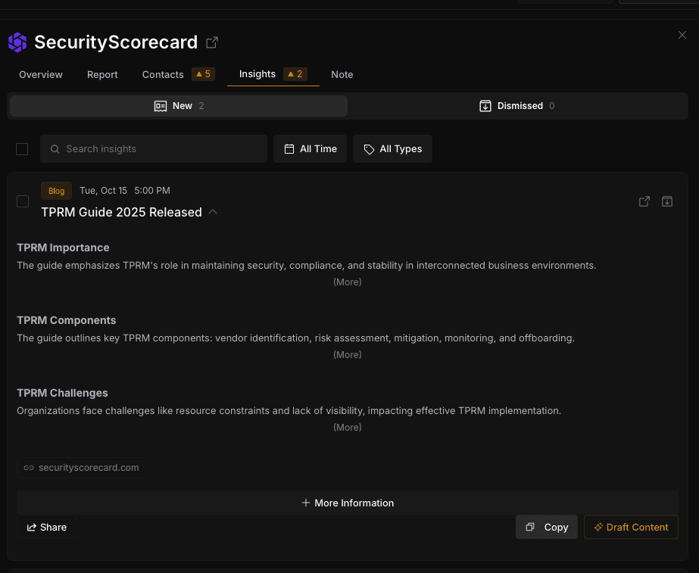Viewport: 699px width, 573px height.
Task: Click the SecurityScorecard logo icon
Action: (17, 42)
